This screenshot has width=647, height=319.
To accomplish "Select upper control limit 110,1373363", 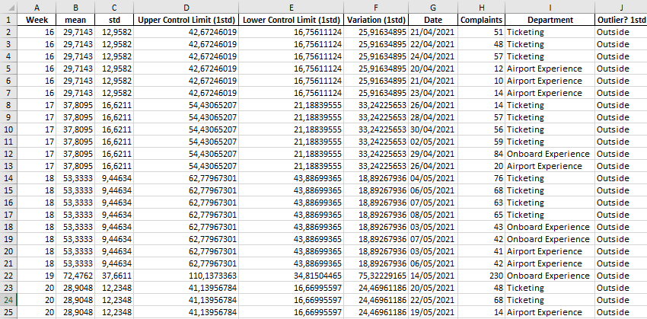I will (186, 276).
